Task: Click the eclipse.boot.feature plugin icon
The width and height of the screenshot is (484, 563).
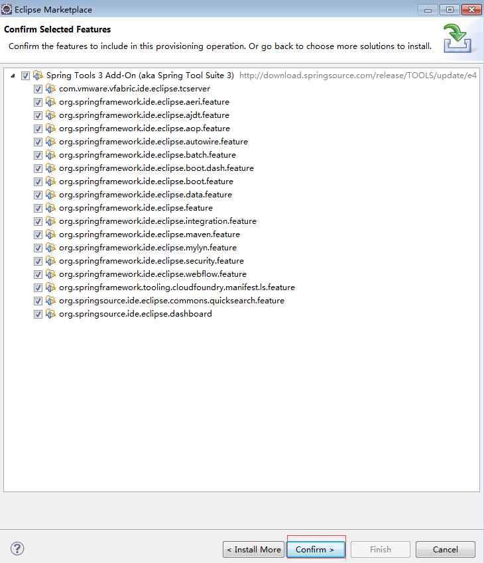Action: (x=50, y=181)
